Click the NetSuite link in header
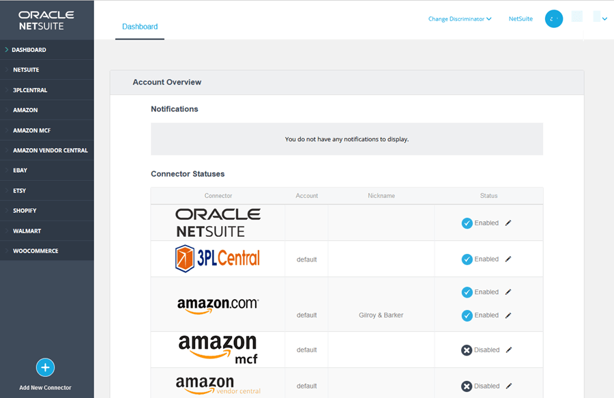The height and width of the screenshot is (398, 614). tap(521, 19)
